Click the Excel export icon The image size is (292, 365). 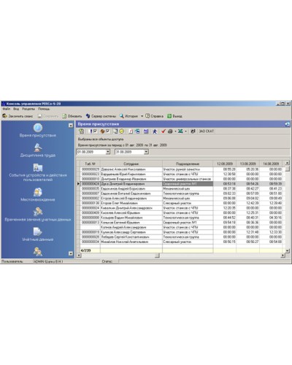tap(180, 131)
